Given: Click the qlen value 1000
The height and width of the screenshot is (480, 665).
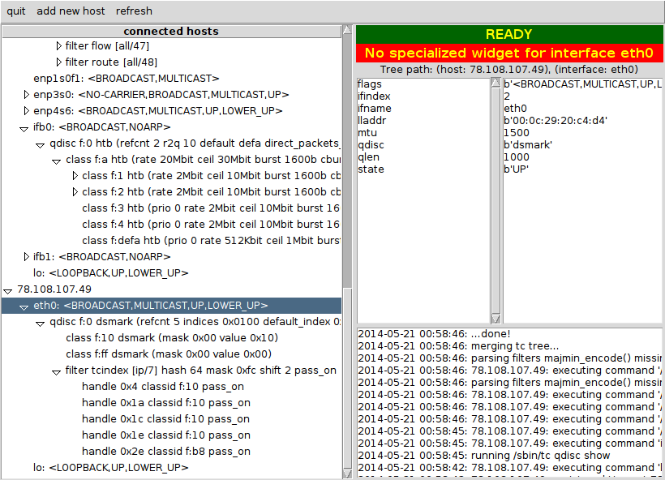Looking at the screenshot, I should (x=516, y=156).
